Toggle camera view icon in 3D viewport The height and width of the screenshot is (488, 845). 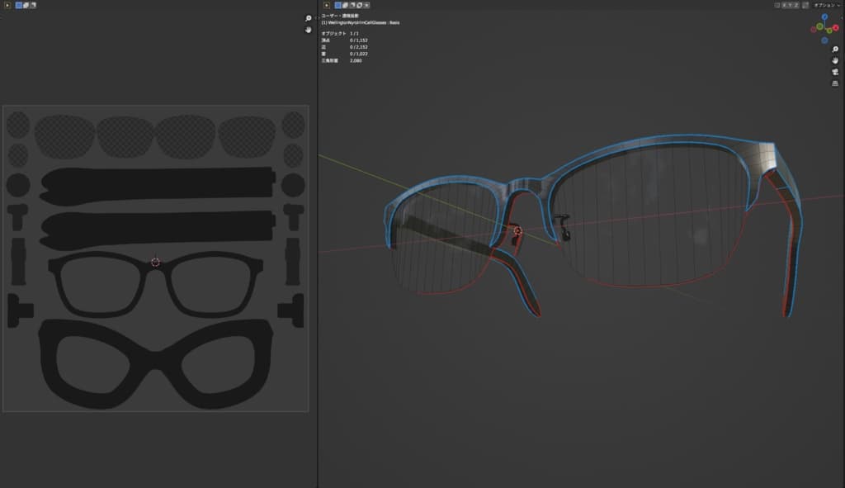click(835, 72)
